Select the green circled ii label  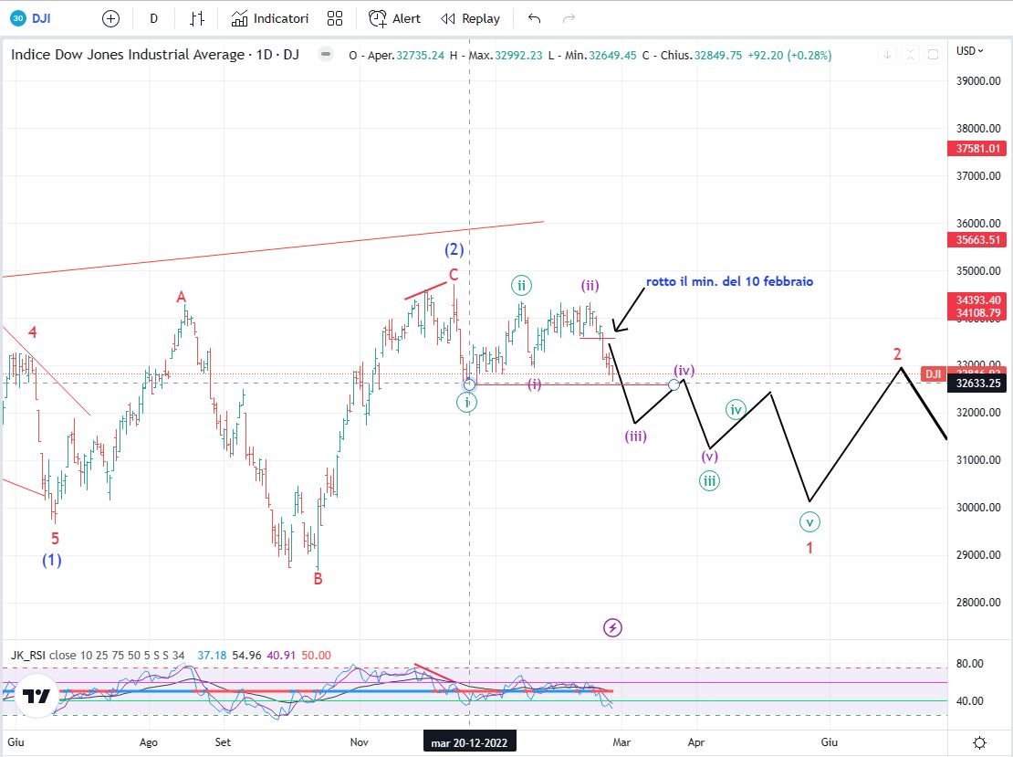(x=521, y=285)
